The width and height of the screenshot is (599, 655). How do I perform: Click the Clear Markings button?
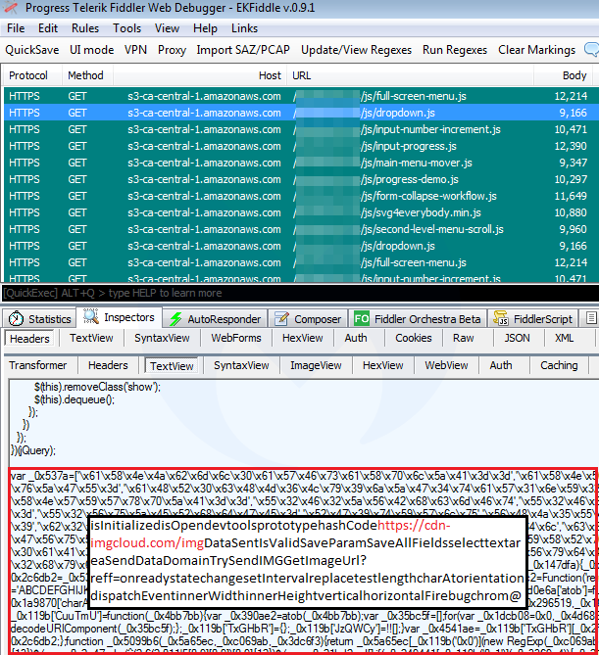[x=536, y=49]
